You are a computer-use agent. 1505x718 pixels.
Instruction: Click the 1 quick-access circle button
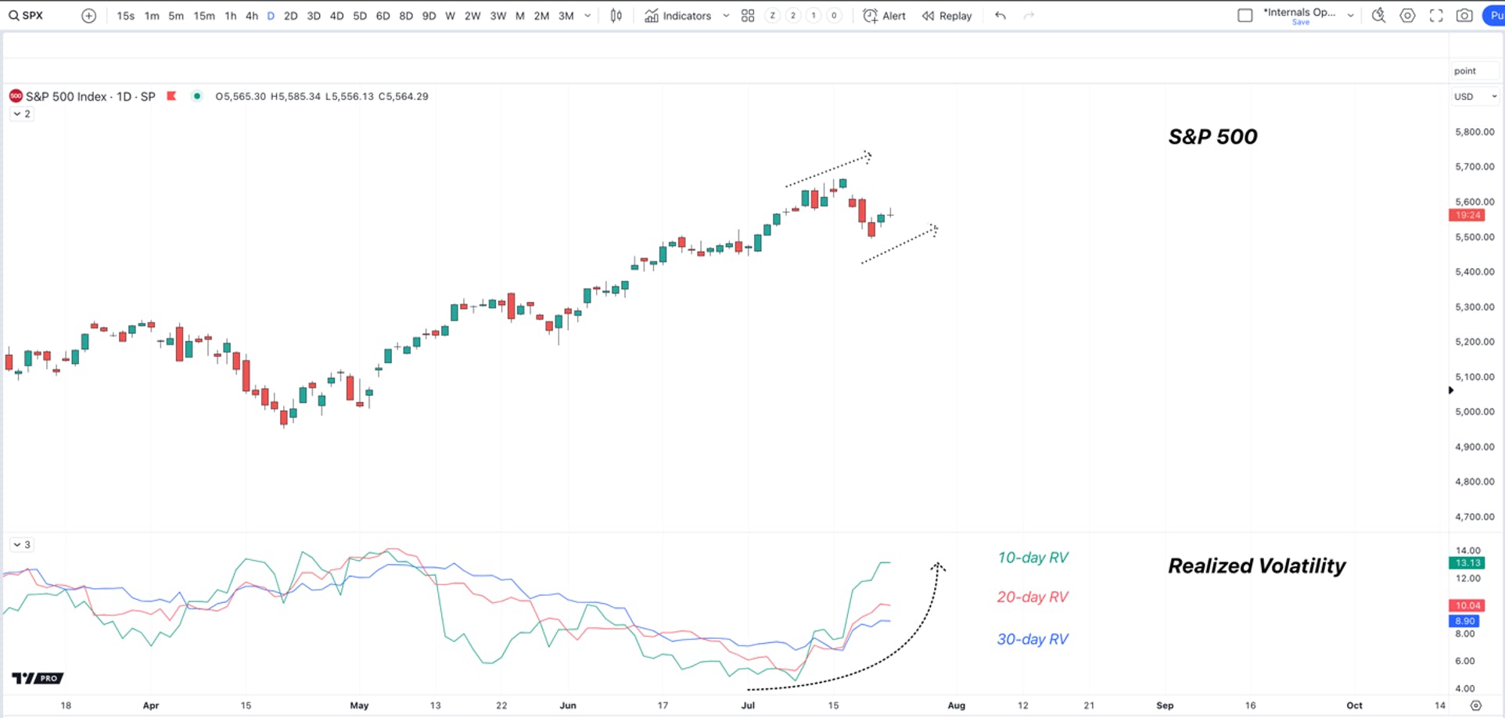[x=814, y=16]
